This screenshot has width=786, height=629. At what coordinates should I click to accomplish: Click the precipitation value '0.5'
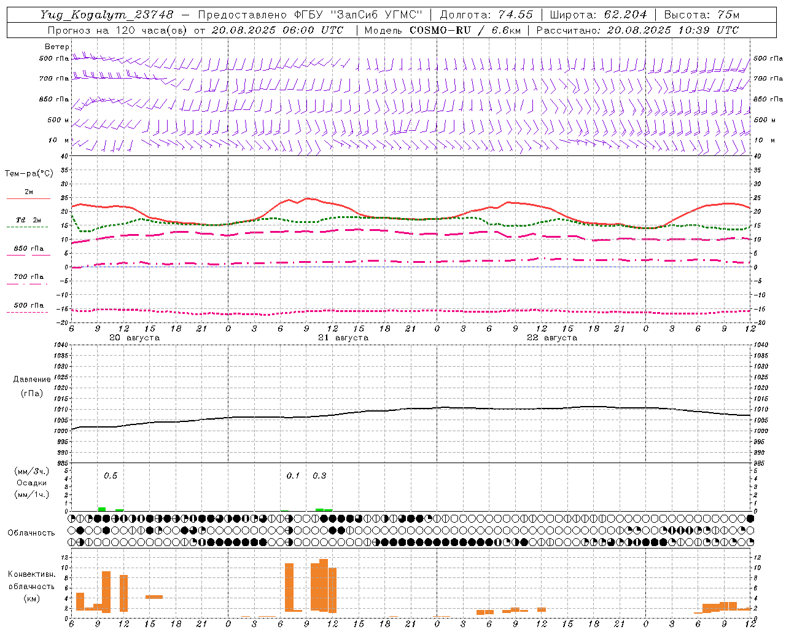tap(111, 476)
